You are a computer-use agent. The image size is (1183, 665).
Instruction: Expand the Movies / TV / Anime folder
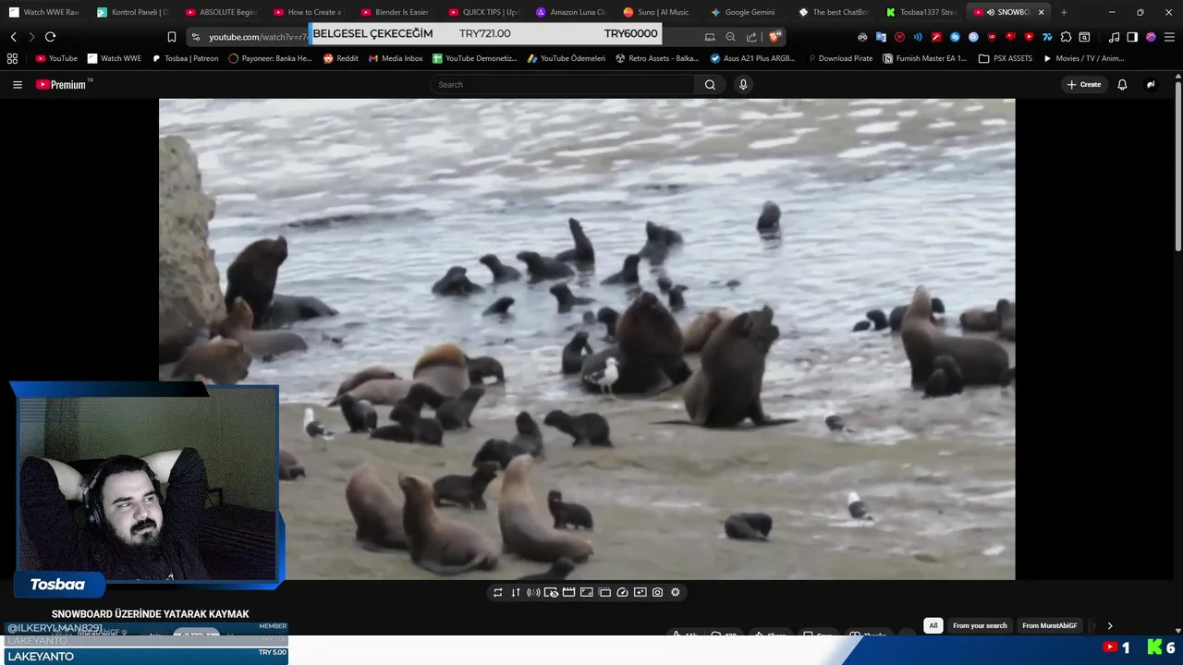1083,58
